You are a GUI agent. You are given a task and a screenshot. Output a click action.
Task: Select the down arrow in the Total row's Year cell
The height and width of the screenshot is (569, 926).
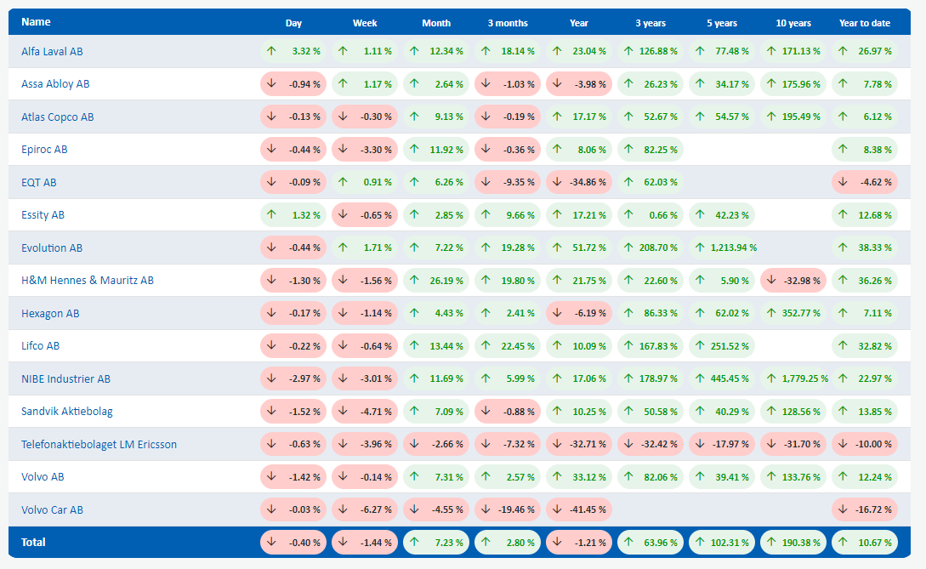[557, 543]
